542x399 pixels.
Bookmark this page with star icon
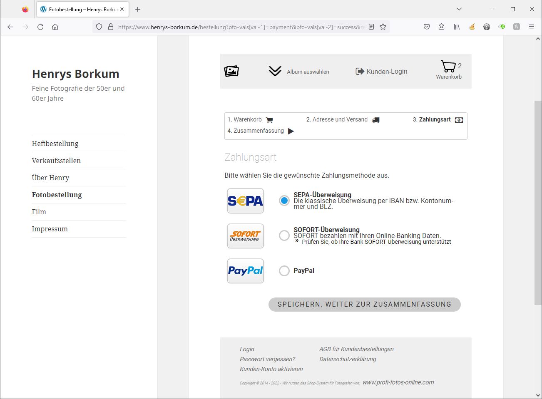[383, 27]
